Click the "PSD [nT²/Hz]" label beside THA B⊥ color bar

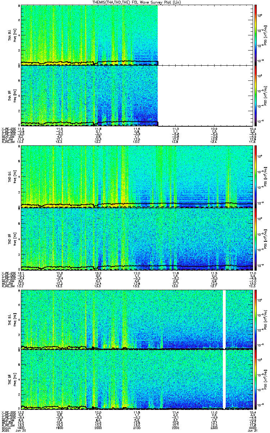[265, 35]
